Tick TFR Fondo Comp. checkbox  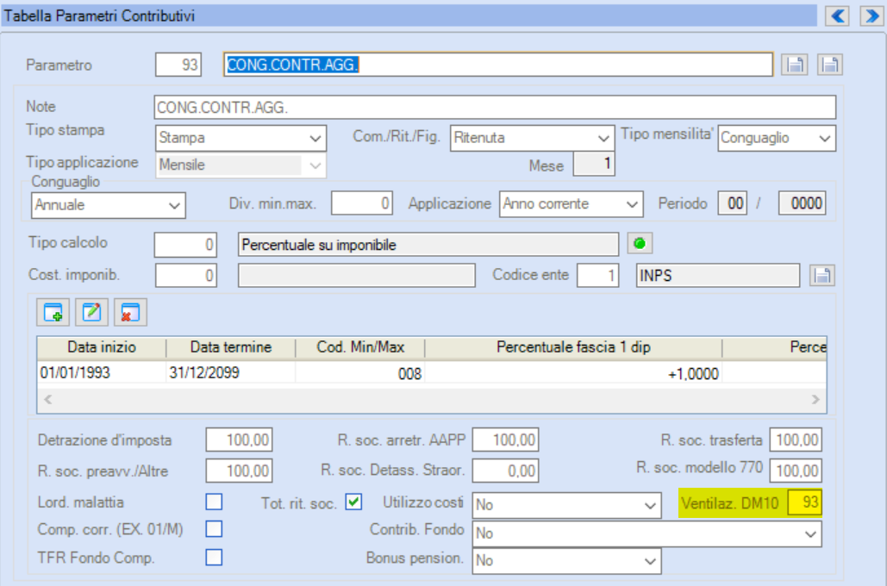tap(214, 558)
